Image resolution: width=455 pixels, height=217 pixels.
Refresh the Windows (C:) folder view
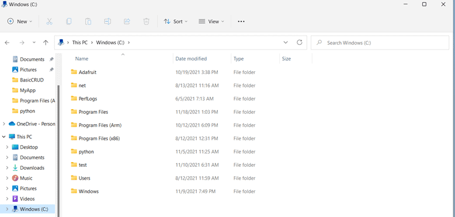300,43
